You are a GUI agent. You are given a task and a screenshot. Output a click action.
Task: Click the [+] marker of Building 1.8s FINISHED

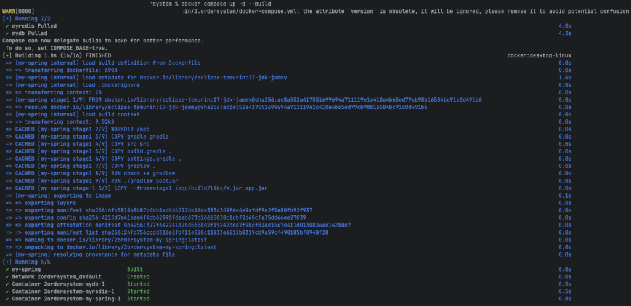tap(7, 55)
